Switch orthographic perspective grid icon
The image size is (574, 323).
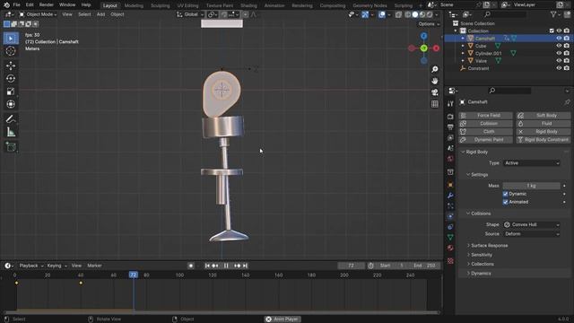pyautogui.click(x=434, y=104)
